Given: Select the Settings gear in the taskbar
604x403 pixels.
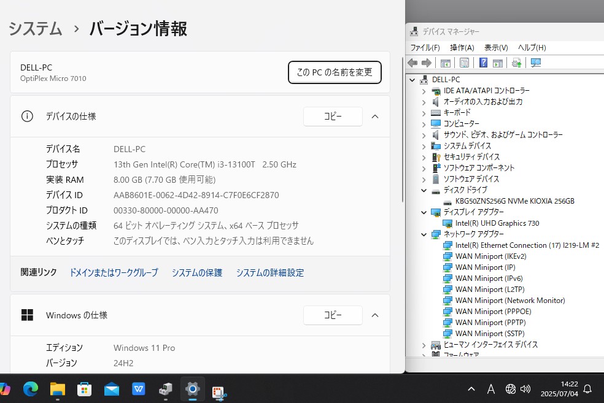Looking at the screenshot, I should pos(192,389).
